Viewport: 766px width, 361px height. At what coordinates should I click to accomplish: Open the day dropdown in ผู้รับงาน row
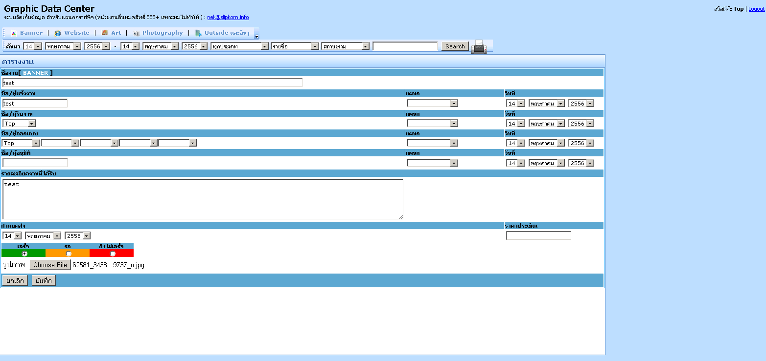tap(515, 124)
